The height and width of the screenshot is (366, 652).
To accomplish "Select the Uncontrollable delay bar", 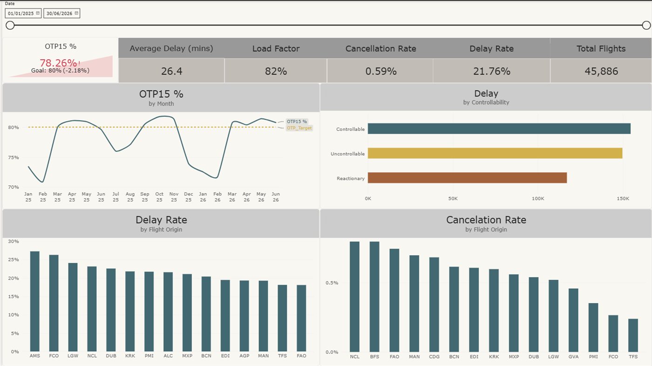I will 495,153.
